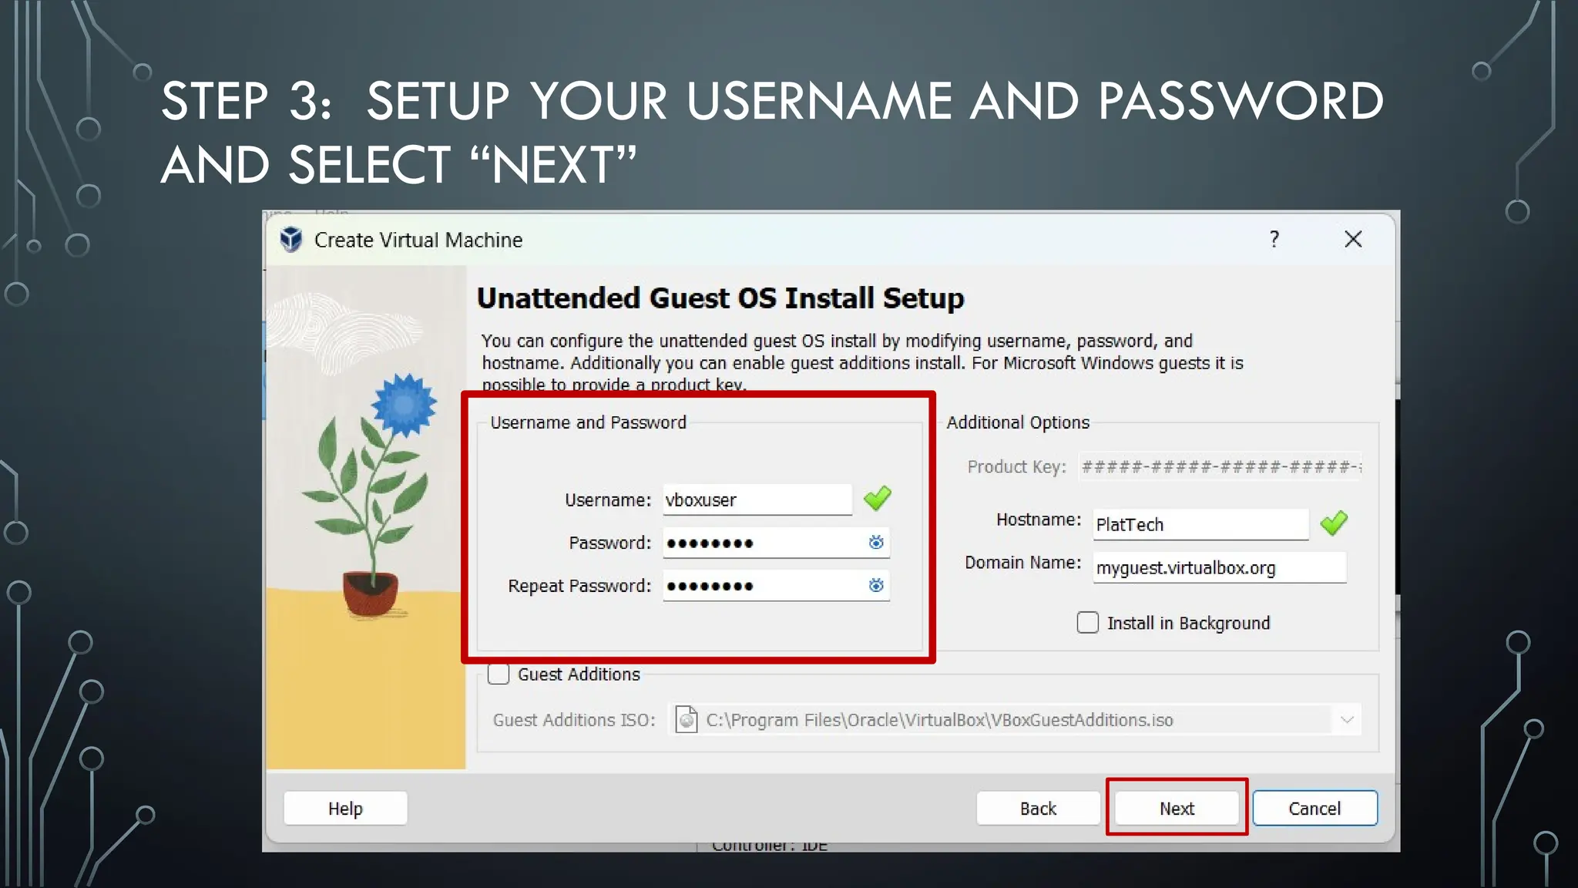Click the Additional Options group label
This screenshot has height=888, width=1578.
point(1018,422)
